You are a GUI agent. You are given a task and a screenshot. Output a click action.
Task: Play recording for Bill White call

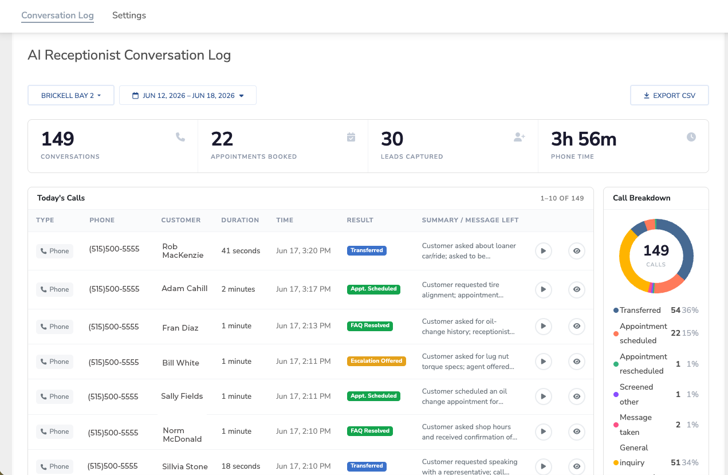[x=544, y=362]
